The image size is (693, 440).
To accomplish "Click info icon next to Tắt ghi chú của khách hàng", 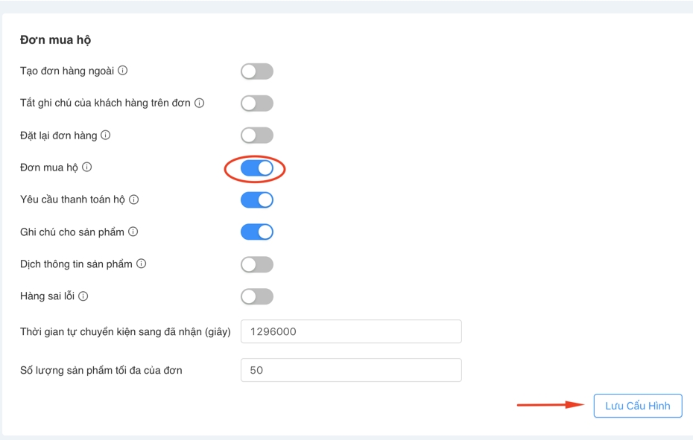I will point(200,103).
